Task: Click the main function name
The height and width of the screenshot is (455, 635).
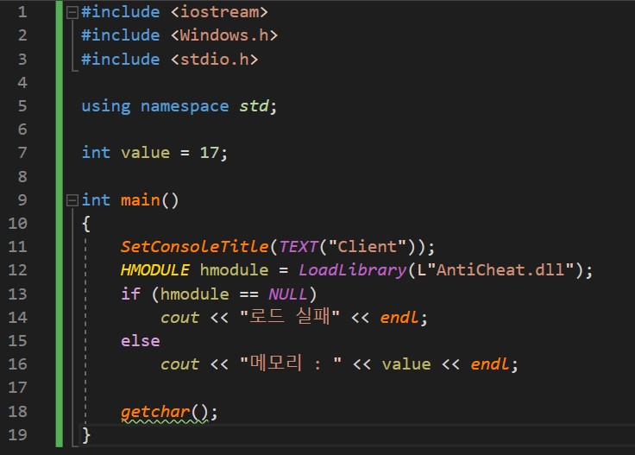Action: pyautogui.click(x=141, y=200)
